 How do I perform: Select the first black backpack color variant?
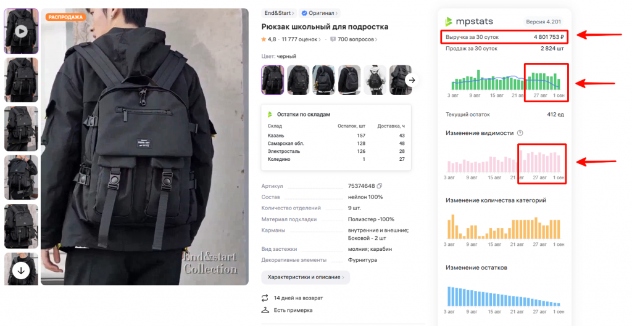(x=273, y=79)
